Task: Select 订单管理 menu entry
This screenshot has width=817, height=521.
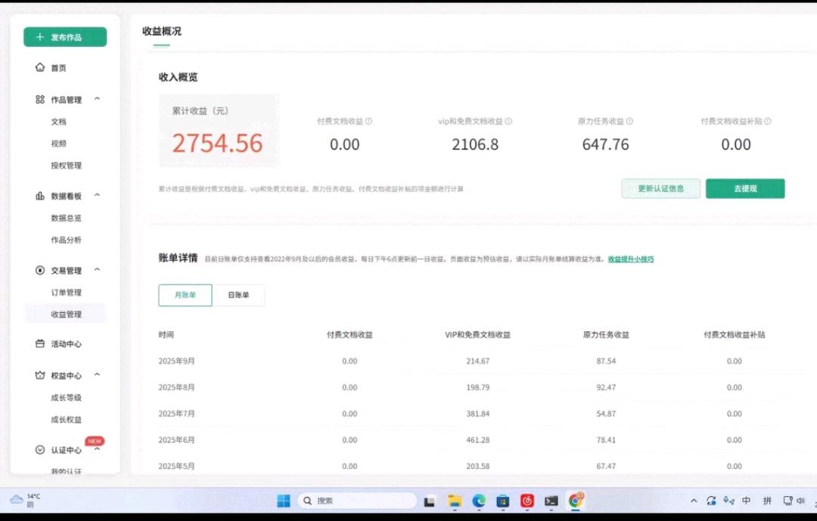Action: pos(64,292)
